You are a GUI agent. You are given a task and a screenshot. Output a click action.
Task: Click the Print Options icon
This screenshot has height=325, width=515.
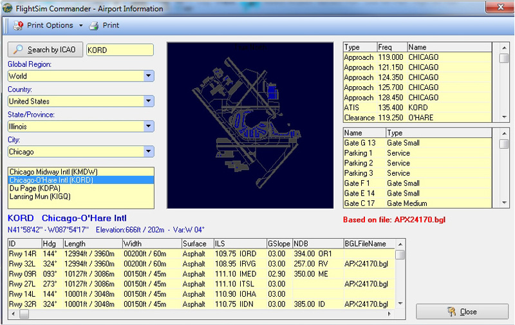click(x=18, y=25)
